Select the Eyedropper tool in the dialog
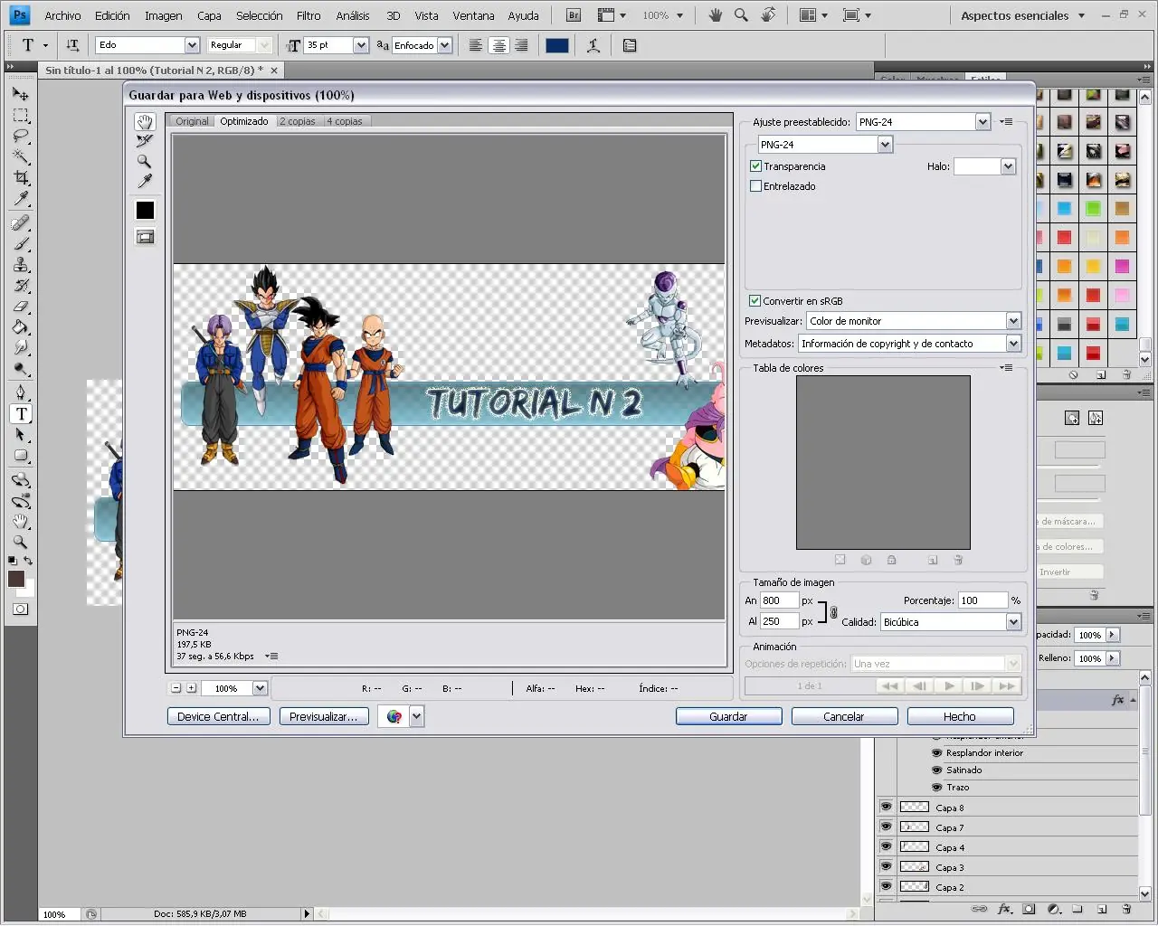Image resolution: width=1158 pixels, height=926 pixels. click(x=145, y=181)
